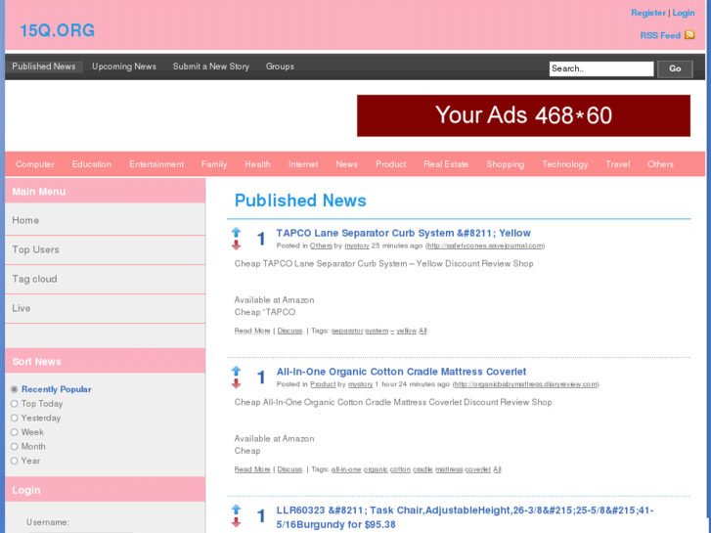Click the Others category link in TAPCO story
The width and height of the screenshot is (711, 533).
pyautogui.click(x=321, y=245)
